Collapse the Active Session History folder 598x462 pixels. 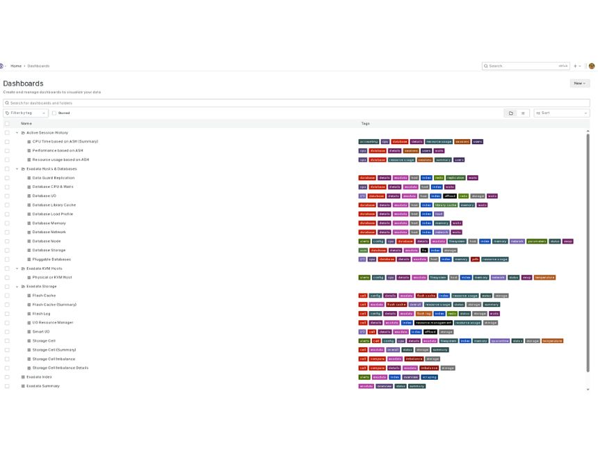pyautogui.click(x=17, y=132)
